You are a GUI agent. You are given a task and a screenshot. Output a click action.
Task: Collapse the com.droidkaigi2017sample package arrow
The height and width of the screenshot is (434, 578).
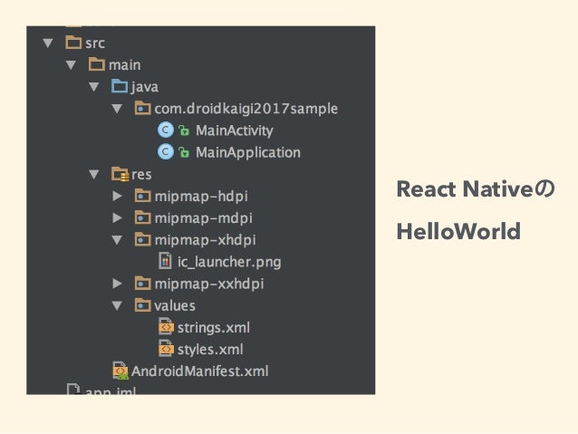tap(117, 109)
